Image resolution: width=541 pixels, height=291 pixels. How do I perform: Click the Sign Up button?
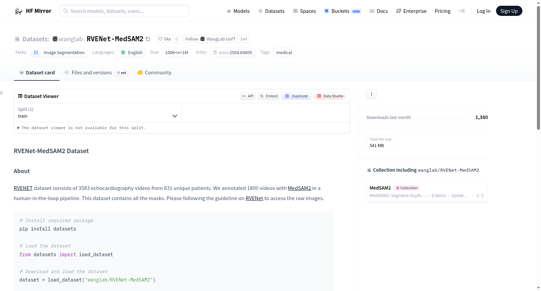click(x=509, y=11)
